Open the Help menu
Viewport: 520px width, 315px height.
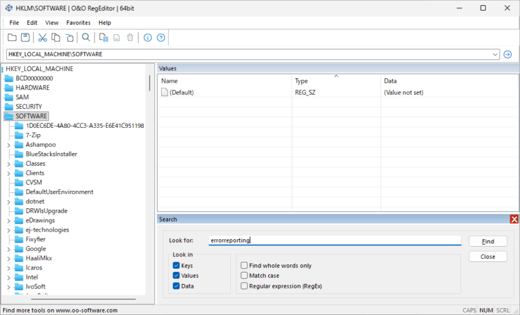[x=105, y=23]
